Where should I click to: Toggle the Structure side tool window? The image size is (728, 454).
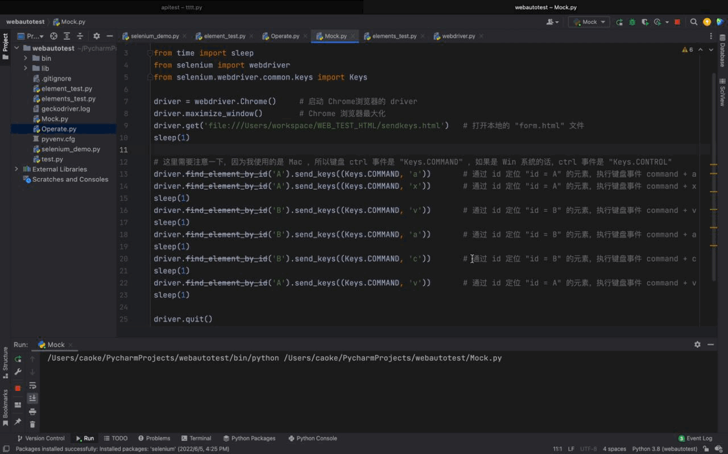[x=5, y=363]
